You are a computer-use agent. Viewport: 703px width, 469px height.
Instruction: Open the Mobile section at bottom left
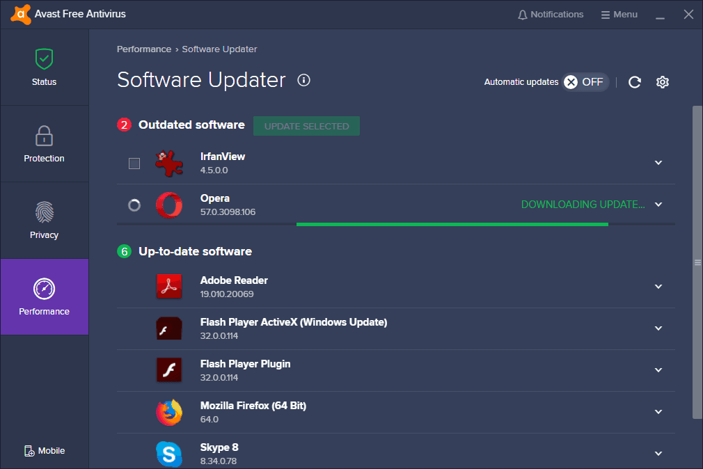[44, 450]
